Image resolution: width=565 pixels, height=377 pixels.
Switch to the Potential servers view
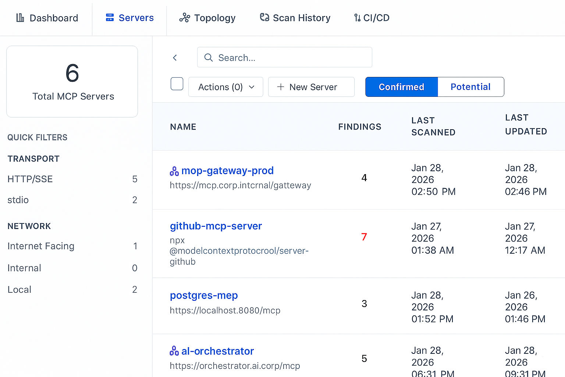pyautogui.click(x=470, y=87)
